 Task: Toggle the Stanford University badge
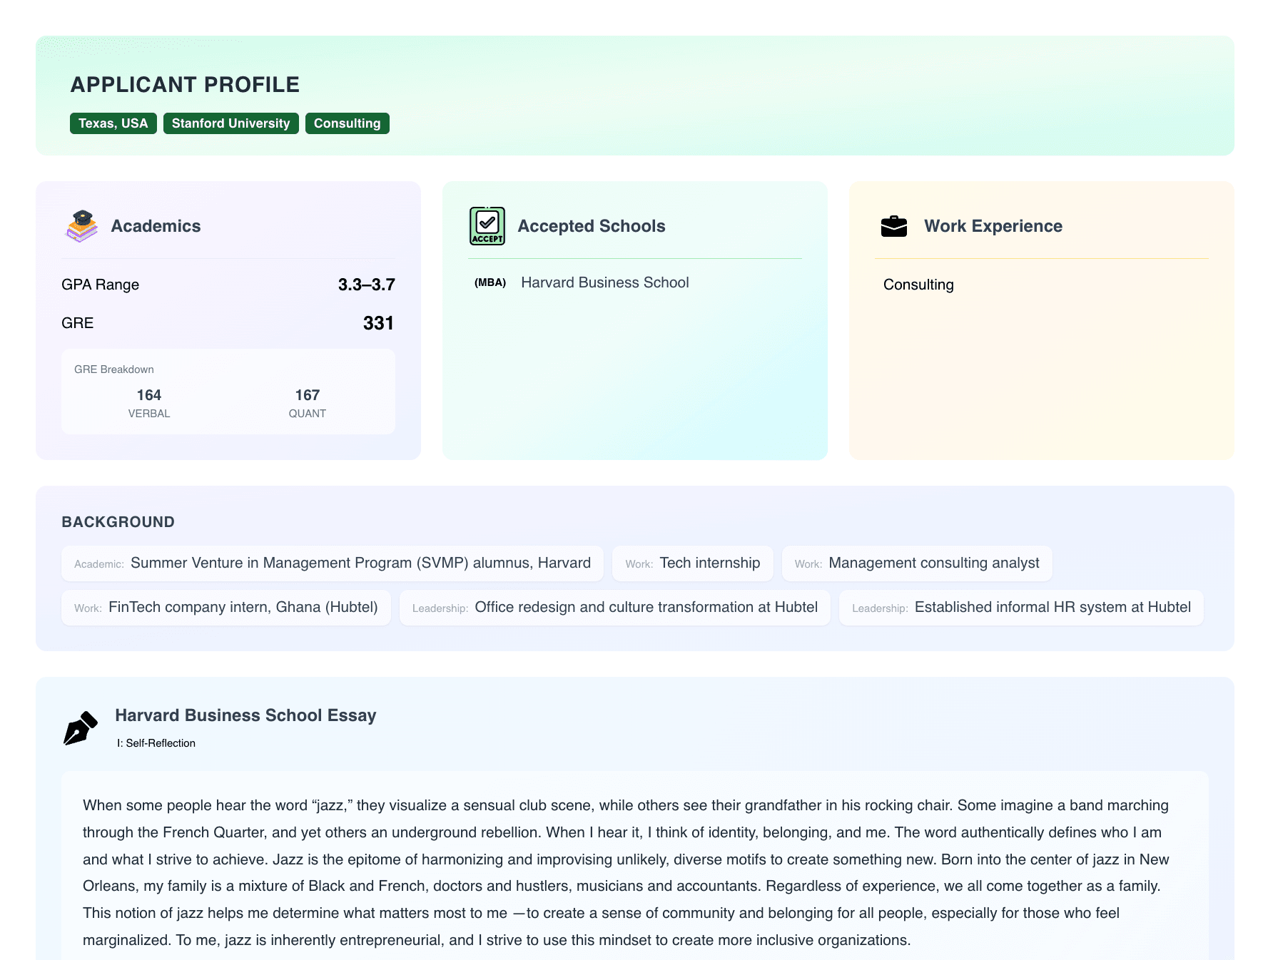[x=230, y=123]
